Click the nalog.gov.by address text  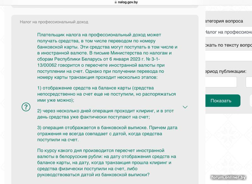[128, 2]
